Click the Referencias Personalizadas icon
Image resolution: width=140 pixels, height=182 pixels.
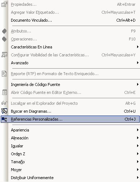[x=4, y=119]
